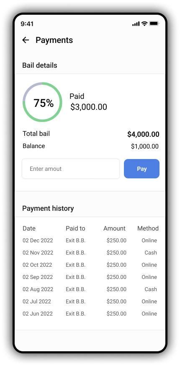This screenshot has height=366, width=180.
Task: Tap the battery status icon
Action: pos(154,24)
